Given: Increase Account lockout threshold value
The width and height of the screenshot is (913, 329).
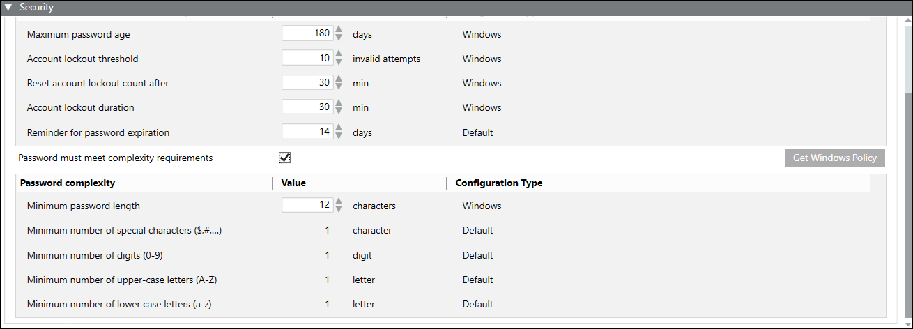Looking at the screenshot, I should point(339,54).
